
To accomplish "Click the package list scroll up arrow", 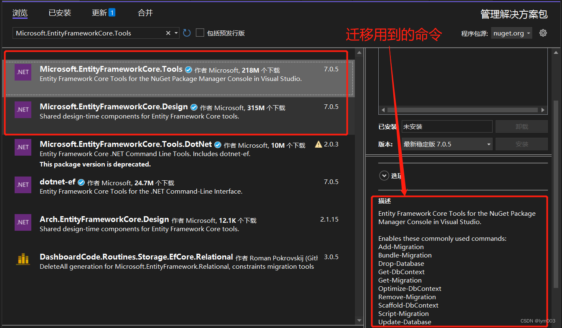I will pyautogui.click(x=359, y=52).
